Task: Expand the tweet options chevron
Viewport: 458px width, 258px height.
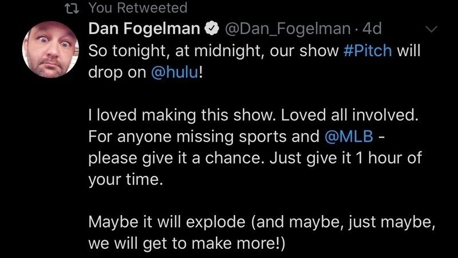Action: (432, 29)
